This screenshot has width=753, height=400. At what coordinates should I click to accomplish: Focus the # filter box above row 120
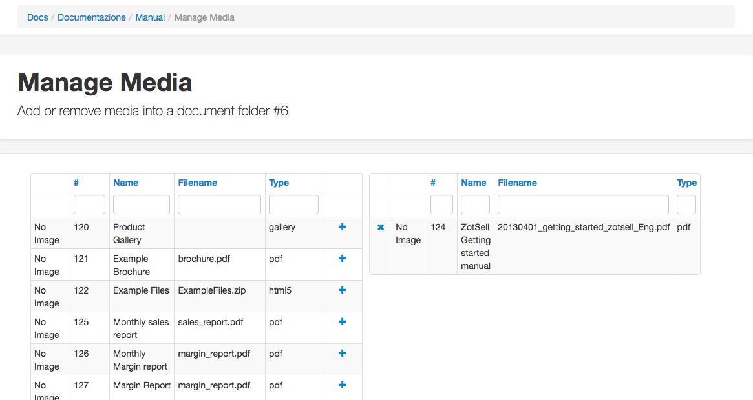(x=89, y=205)
